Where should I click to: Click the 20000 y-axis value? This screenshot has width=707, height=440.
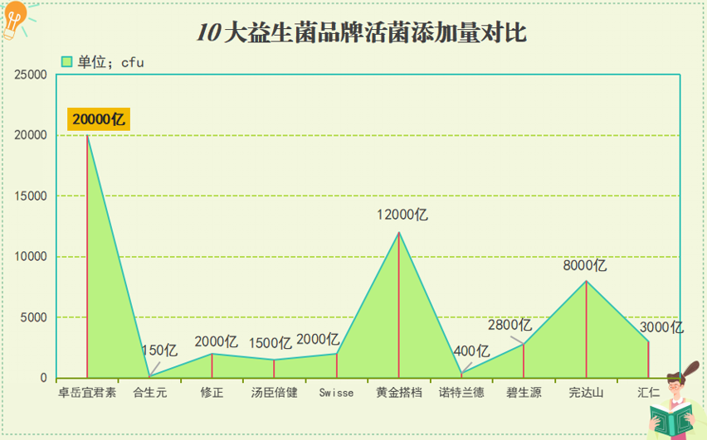tap(31, 135)
